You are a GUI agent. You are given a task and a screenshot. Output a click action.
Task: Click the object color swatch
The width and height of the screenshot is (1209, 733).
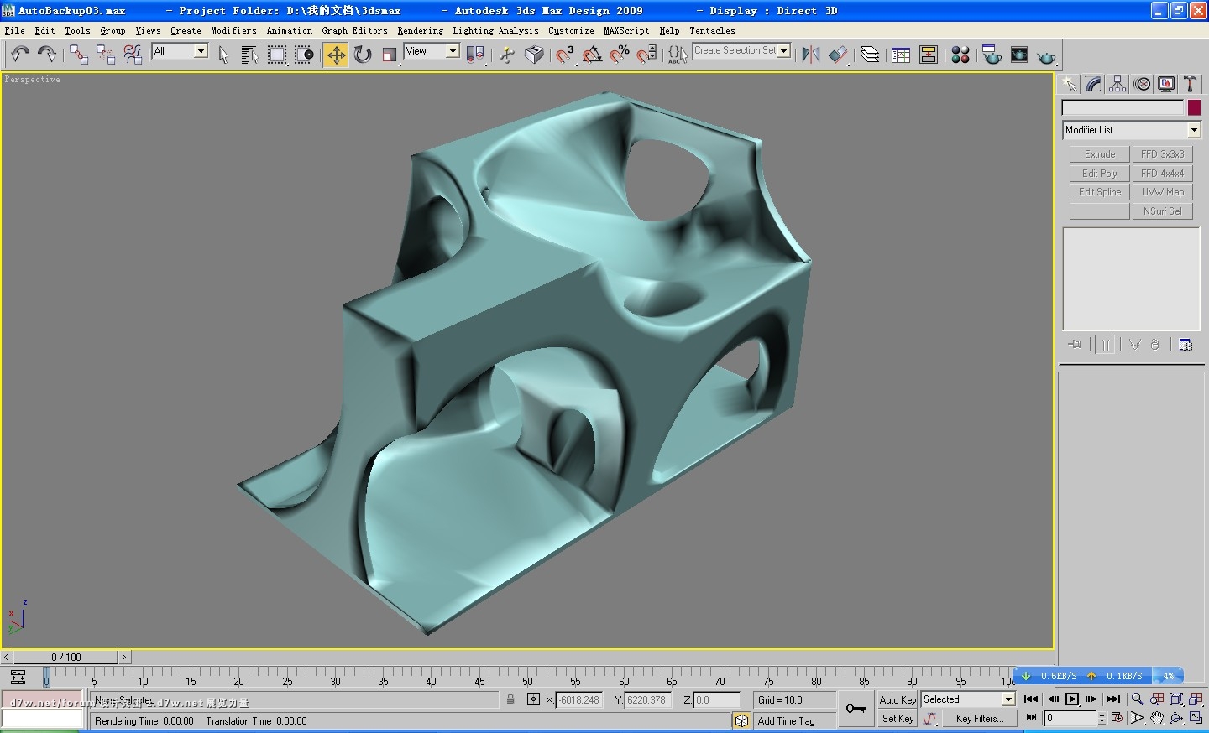(1194, 107)
